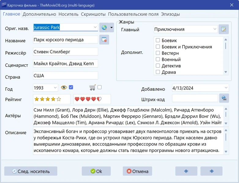Screen dimensions: 239x183
Task: Click in the Название field
Action: pyautogui.click(x=65, y=40)
